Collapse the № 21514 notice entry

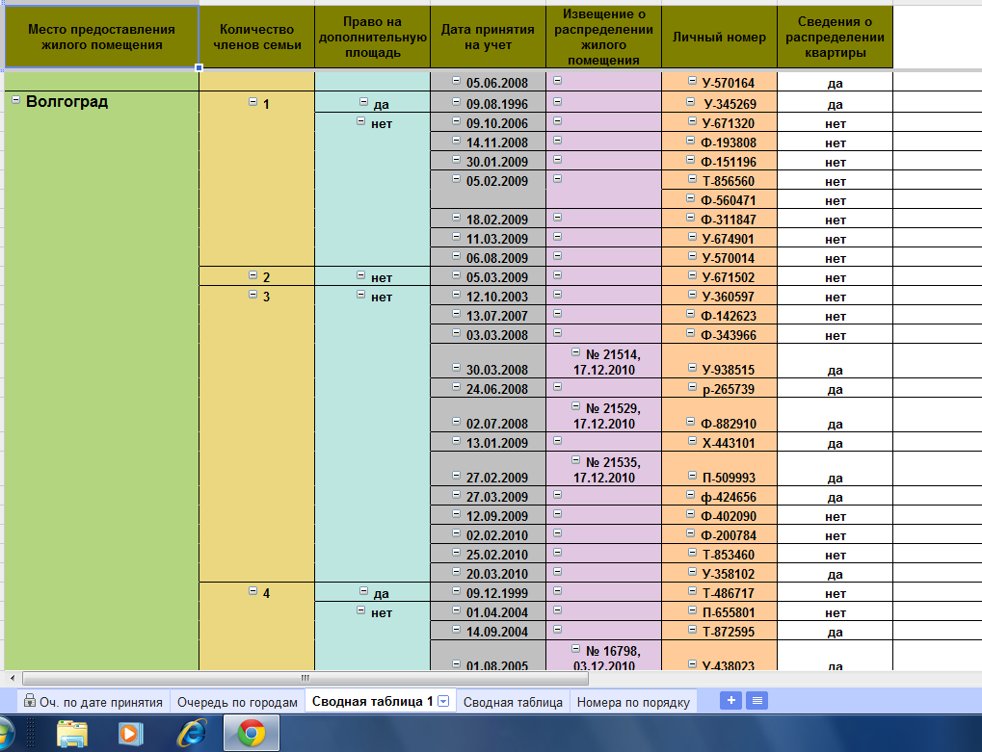coord(576,353)
